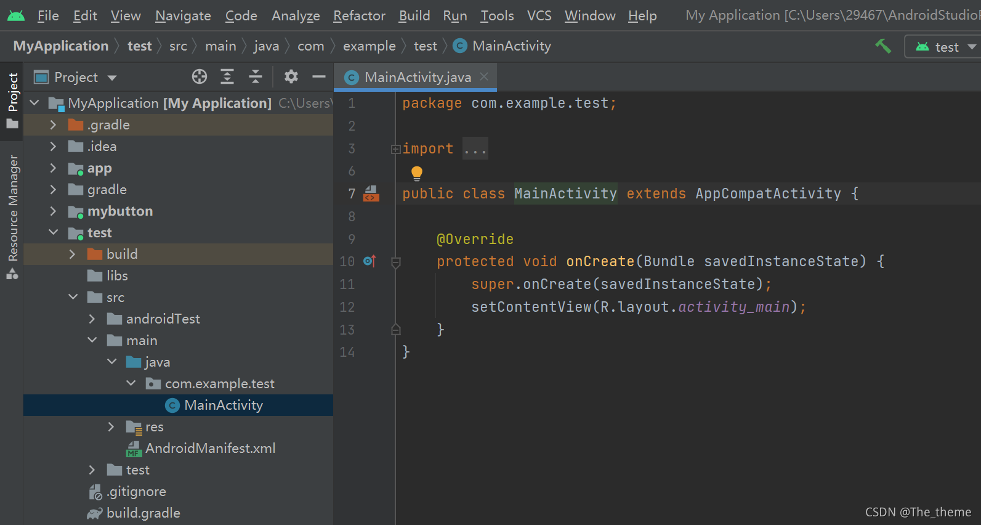The height and width of the screenshot is (525, 981).
Task: Click activity_main reference in code
Action: [733, 307]
